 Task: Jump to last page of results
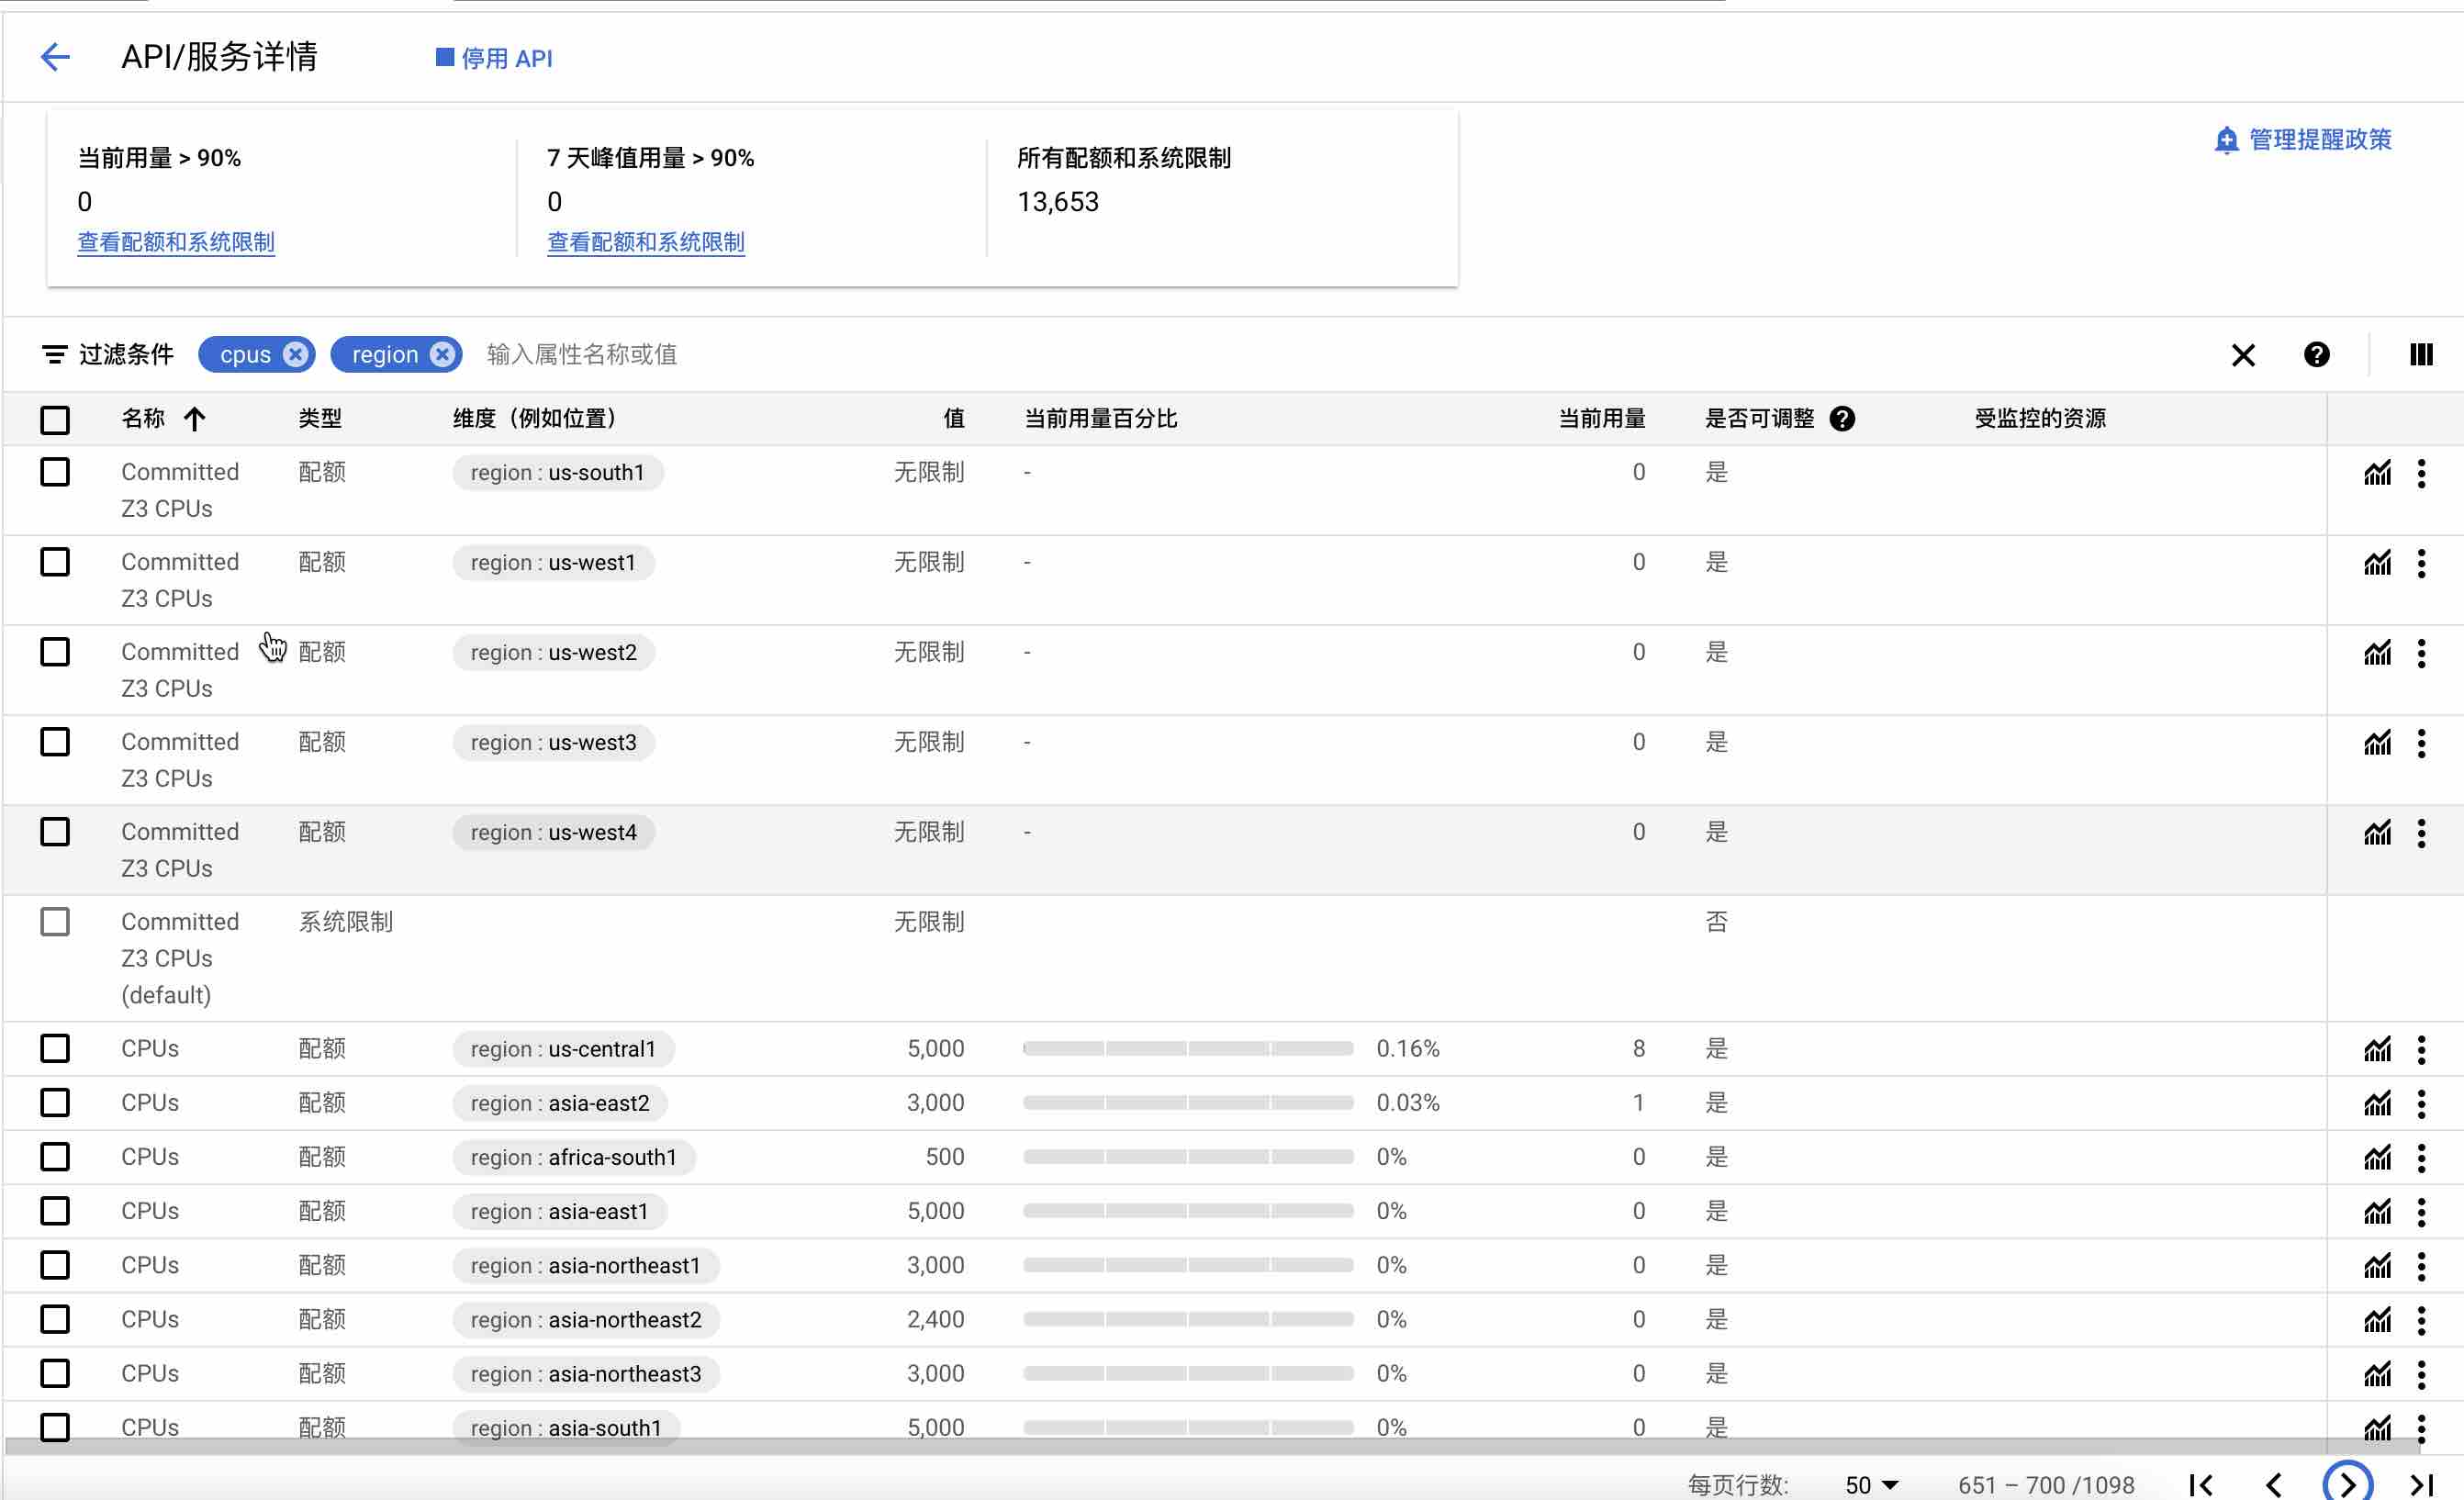coord(2421,1484)
